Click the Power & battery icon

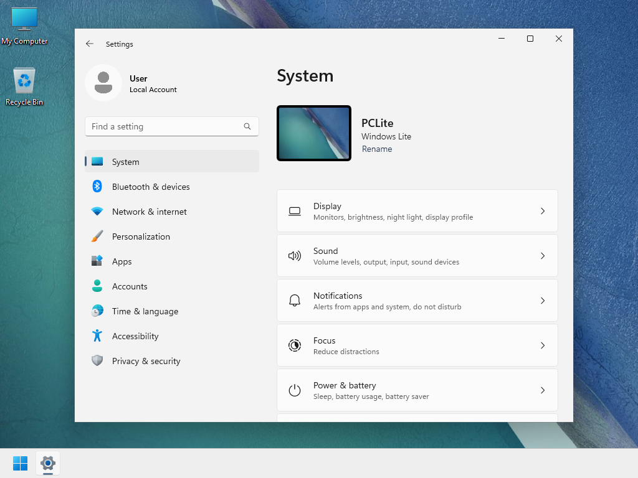click(x=294, y=390)
